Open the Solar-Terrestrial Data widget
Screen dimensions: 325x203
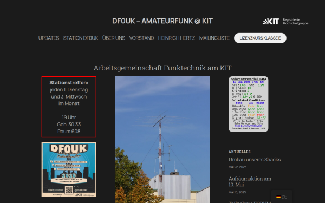pos(248,104)
